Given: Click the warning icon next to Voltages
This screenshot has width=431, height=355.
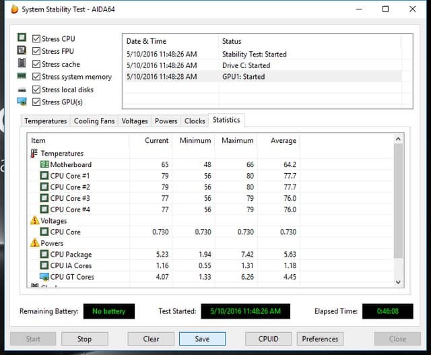Looking at the screenshot, I should pyautogui.click(x=34, y=220).
